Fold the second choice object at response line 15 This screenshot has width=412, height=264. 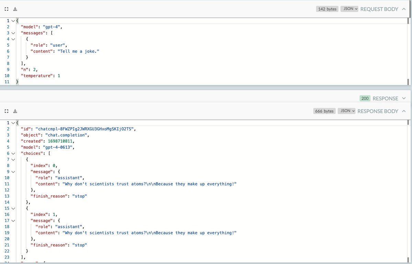point(13,208)
